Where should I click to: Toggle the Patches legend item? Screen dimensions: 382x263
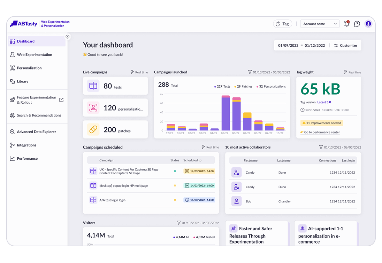tap(243, 87)
